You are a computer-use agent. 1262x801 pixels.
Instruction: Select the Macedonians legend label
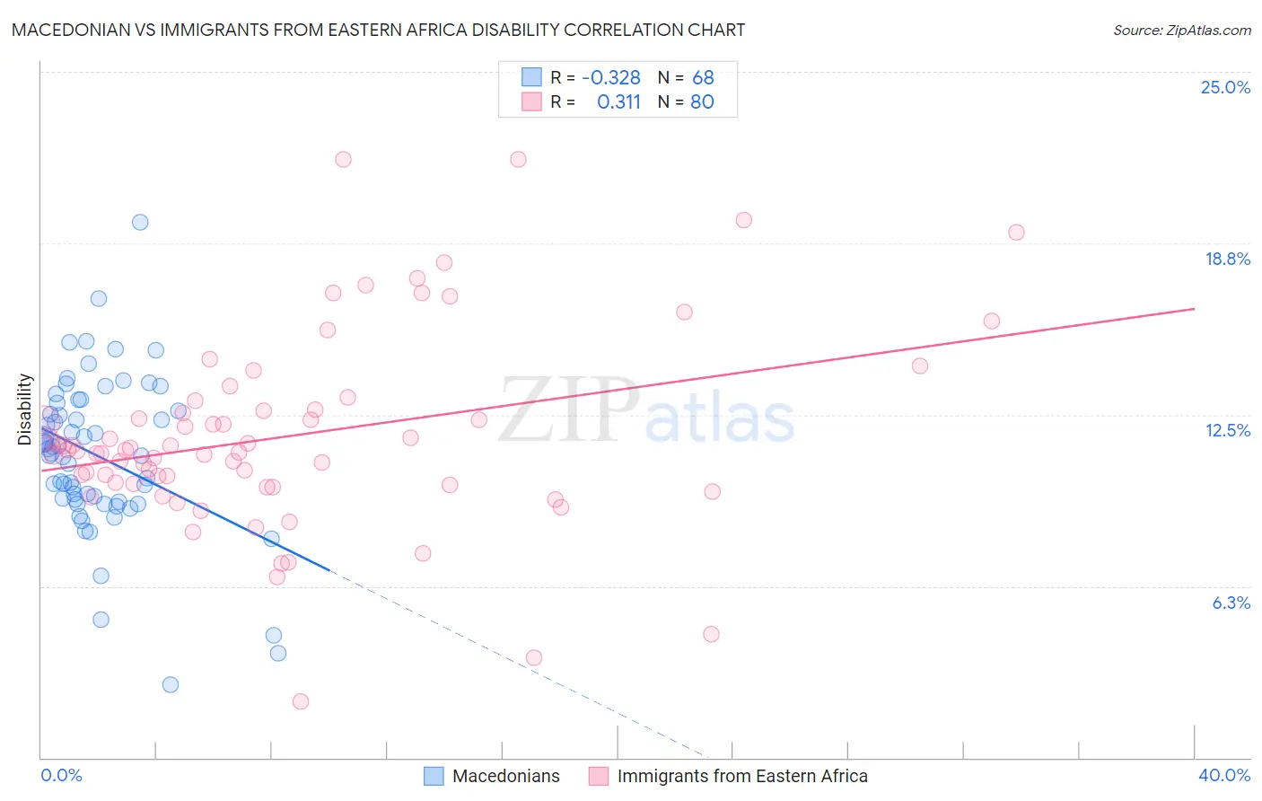point(506,776)
